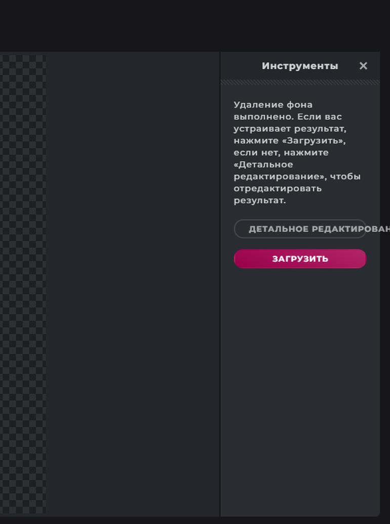Click the text line нажмите «Загрузить»,

tap(290, 141)
